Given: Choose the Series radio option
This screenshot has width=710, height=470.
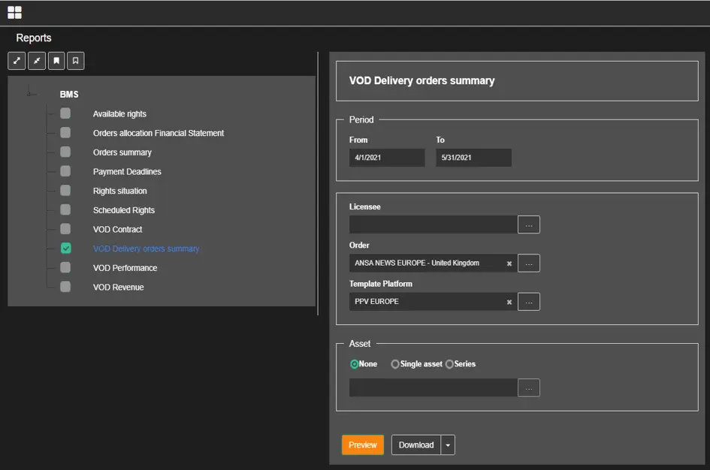Looking at the screenshot, I should [449, 364].
